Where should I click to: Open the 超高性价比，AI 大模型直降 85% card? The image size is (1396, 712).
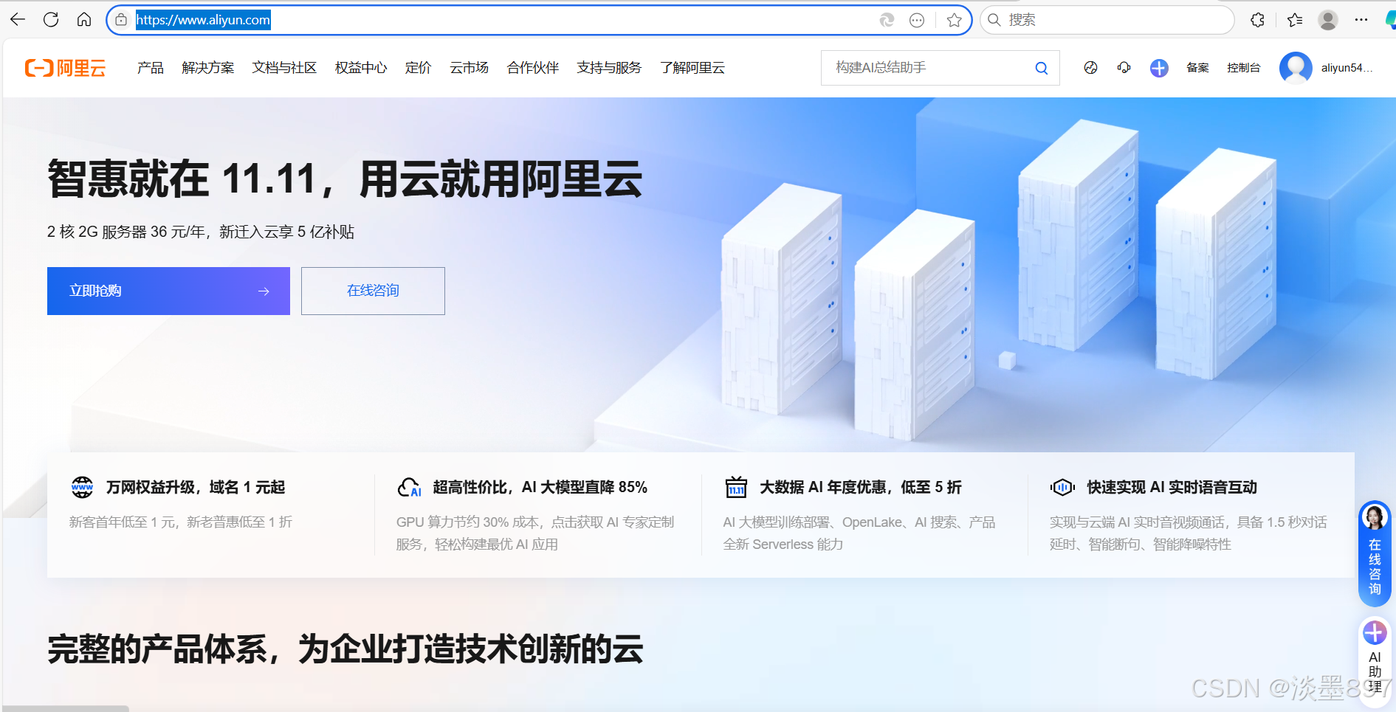537,514
